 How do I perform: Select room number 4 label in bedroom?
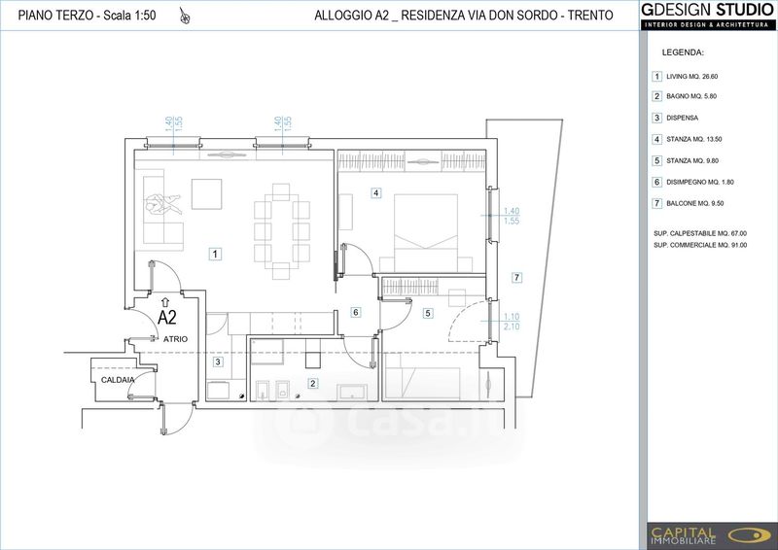[x=376, y=192]
